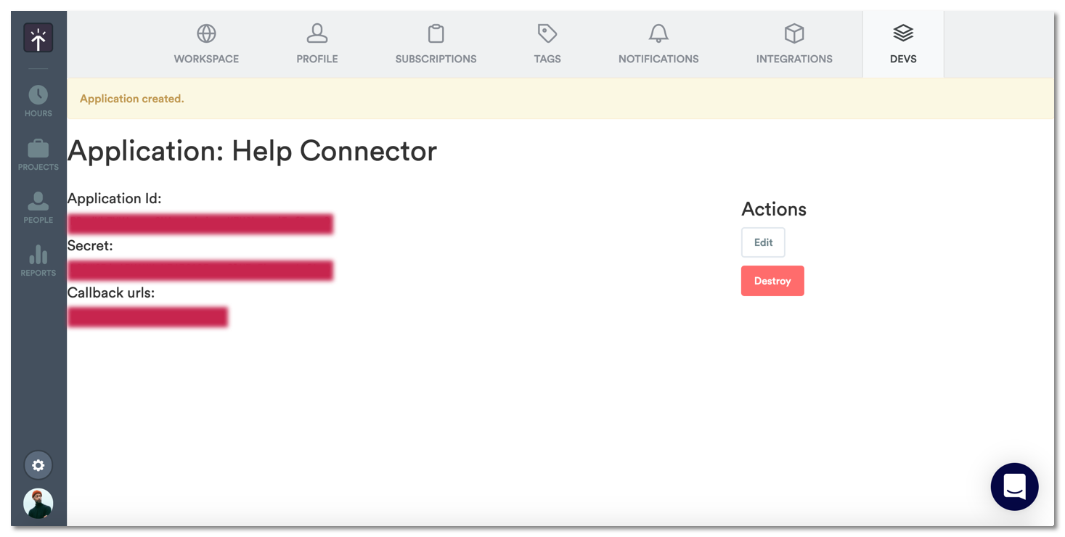Select the Devs tab
This screenshot has height=537, width=1065.
[x=903, y=44]
